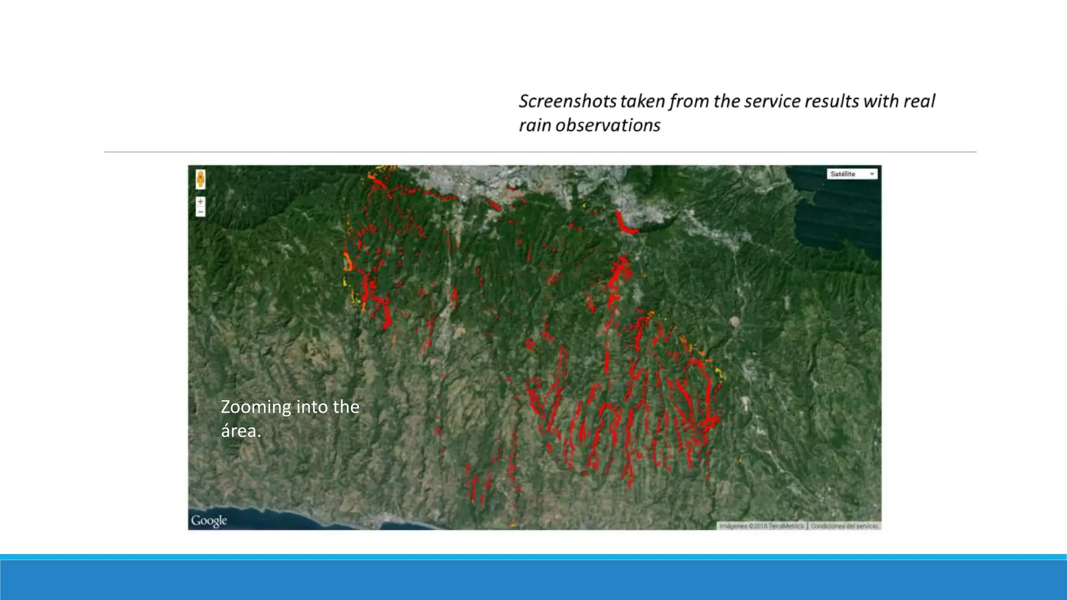Click the dropdown arrow beside Satélite
The width and height of the screenshot is (1067, 600).
tap(872, 174)
